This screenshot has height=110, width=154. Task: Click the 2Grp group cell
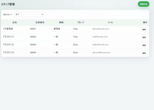pyautogui.click(x=75, y=45)
